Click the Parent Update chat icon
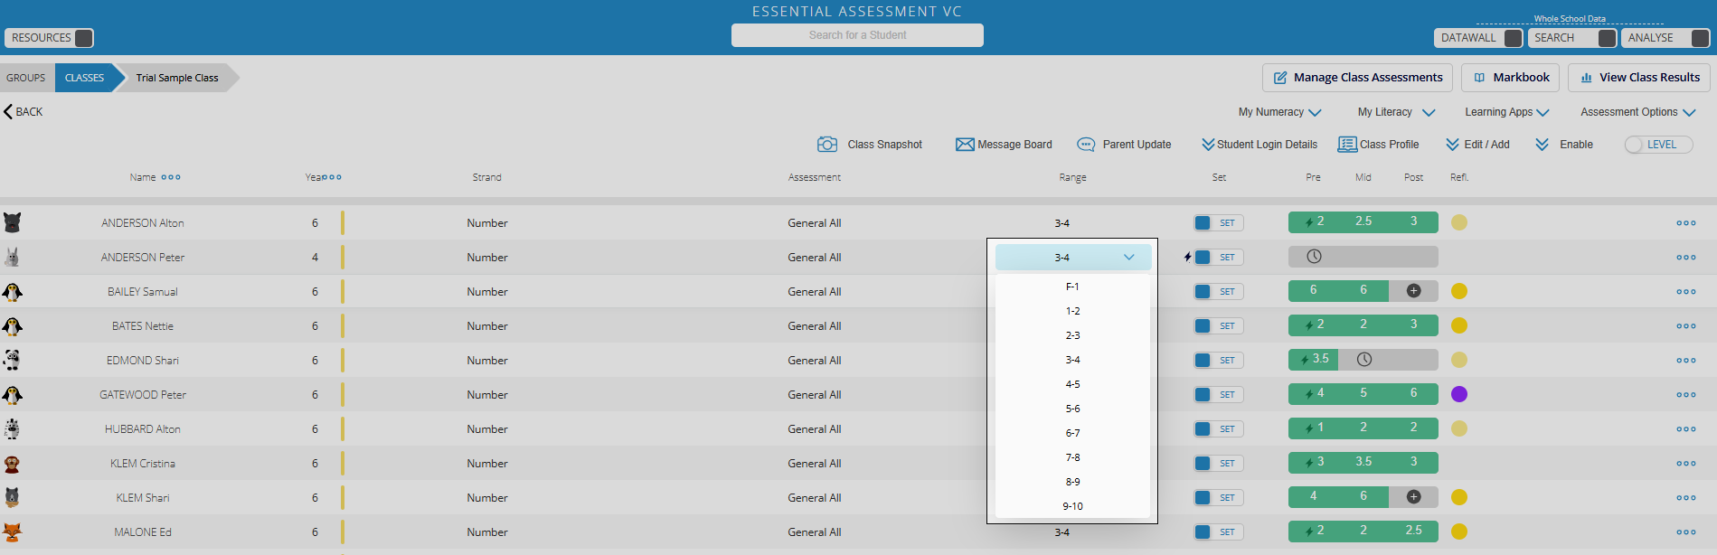This screenshot has height=555, width=1717. pos(1086,145)
